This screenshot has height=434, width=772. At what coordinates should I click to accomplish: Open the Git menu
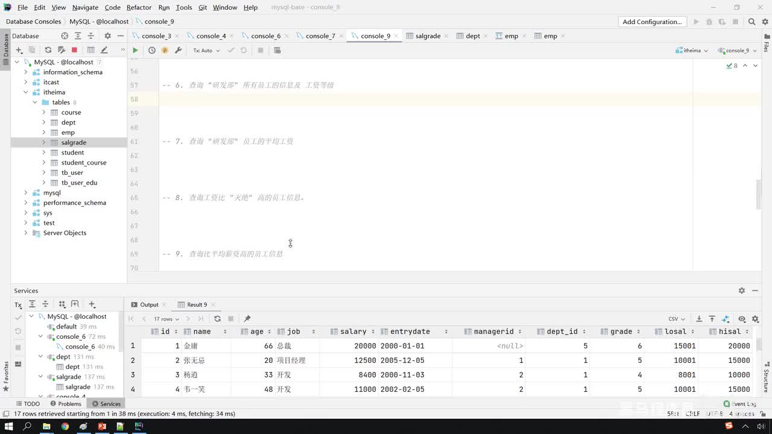pyautogui.click(x=203, y=7)
